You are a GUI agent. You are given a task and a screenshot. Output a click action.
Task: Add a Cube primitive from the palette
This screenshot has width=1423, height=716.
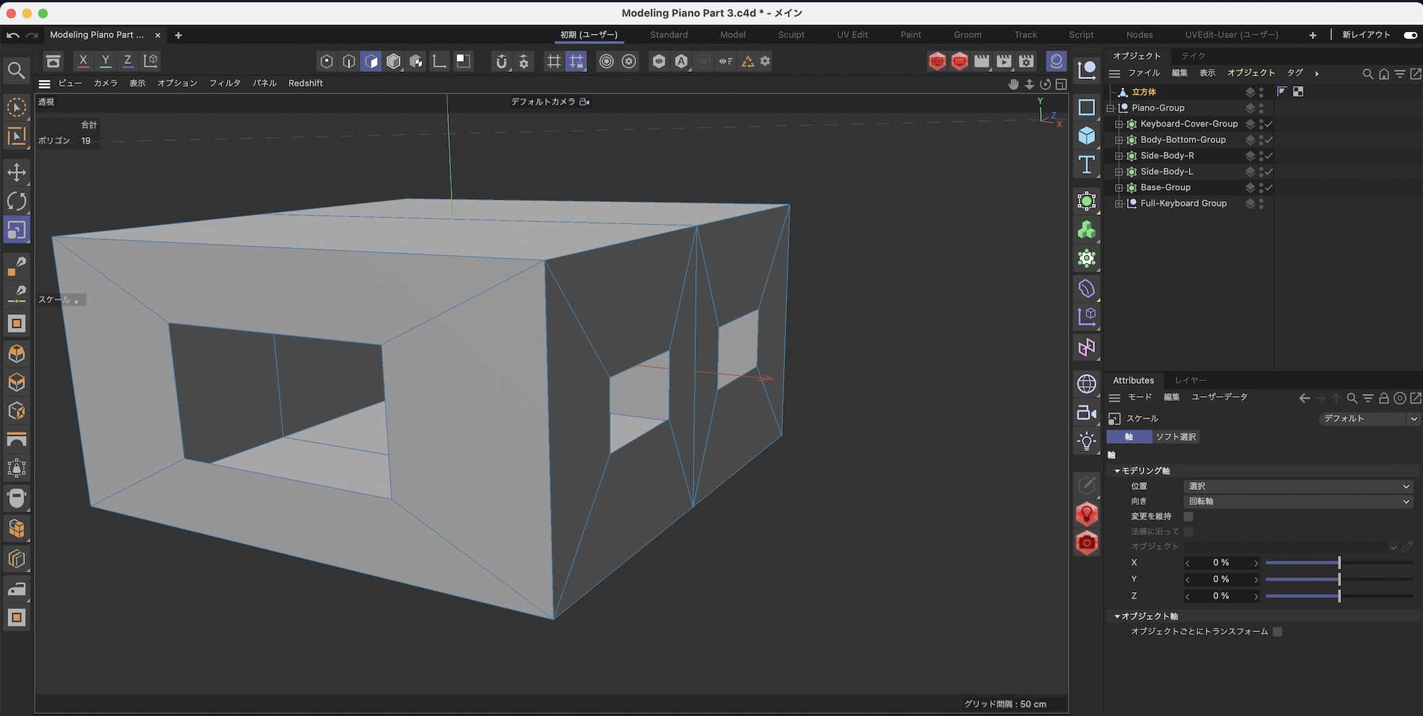[x=1086, y=136]
